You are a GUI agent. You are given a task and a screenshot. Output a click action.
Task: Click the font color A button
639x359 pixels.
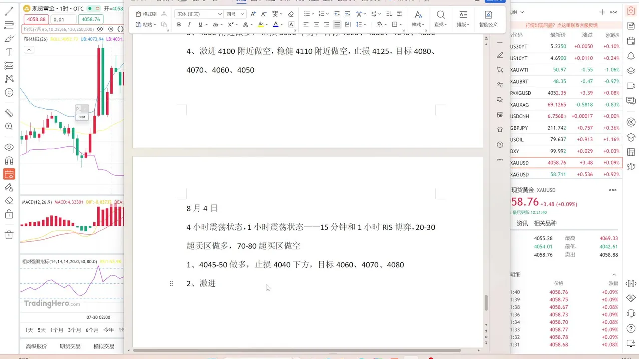pyautogui.click(x=275, y=24)
